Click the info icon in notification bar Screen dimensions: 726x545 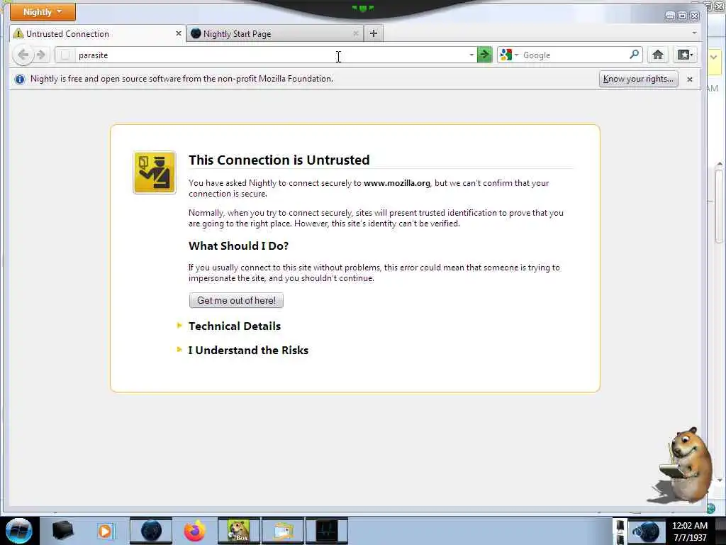point(19,79)
